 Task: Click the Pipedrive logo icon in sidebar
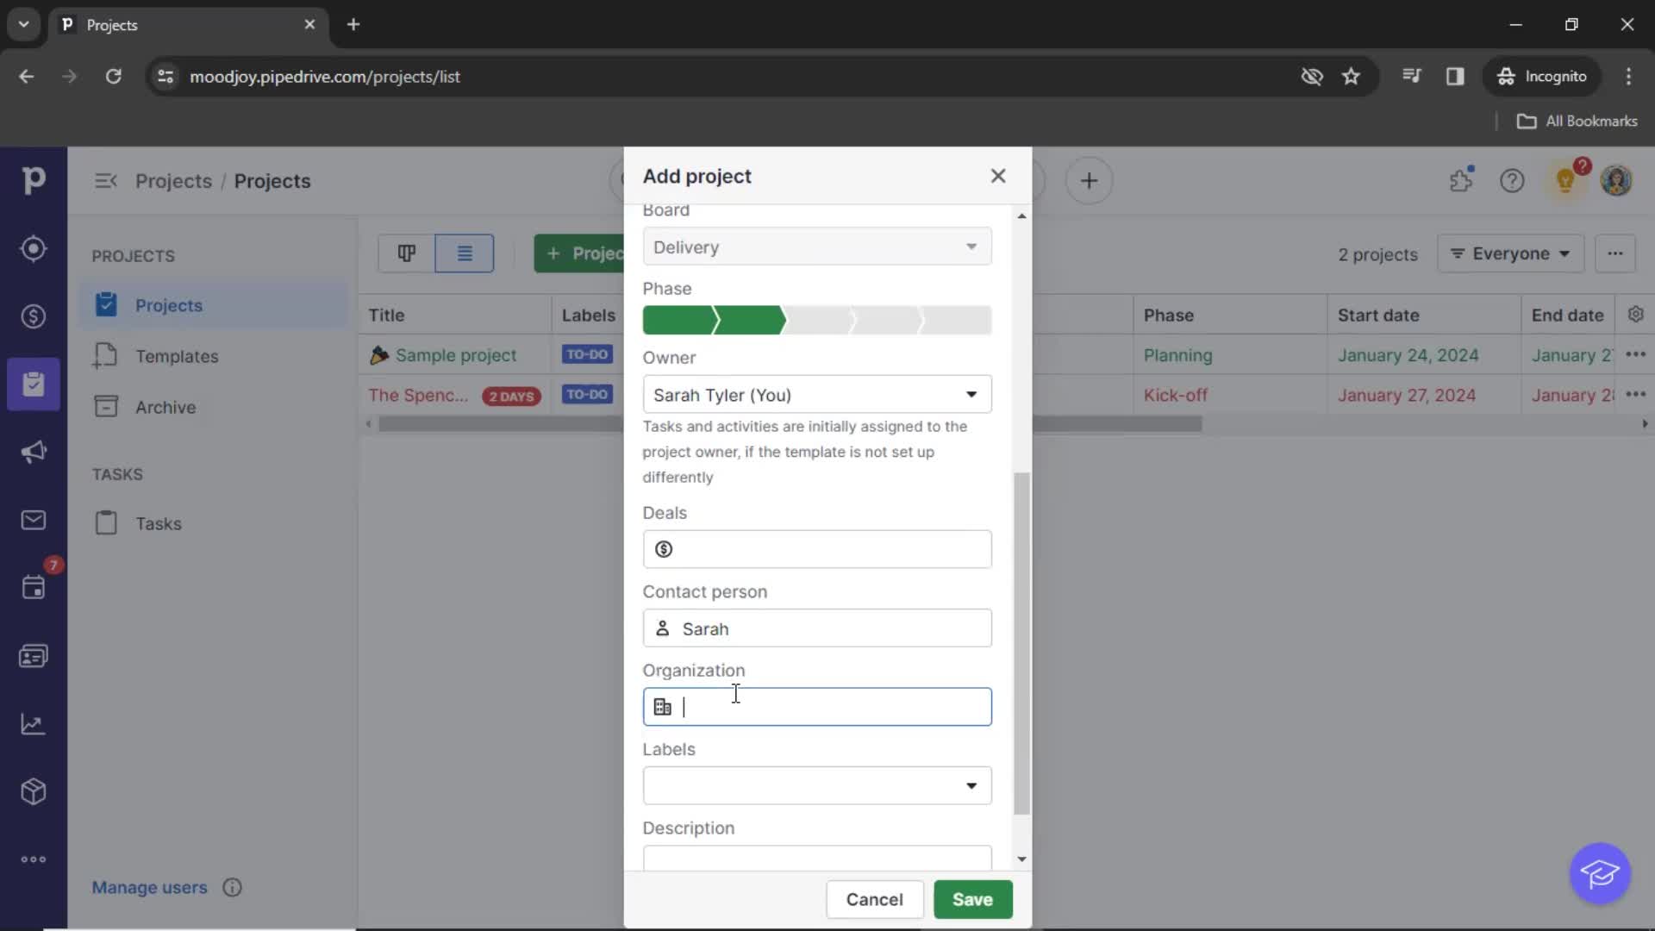point(33,181)
